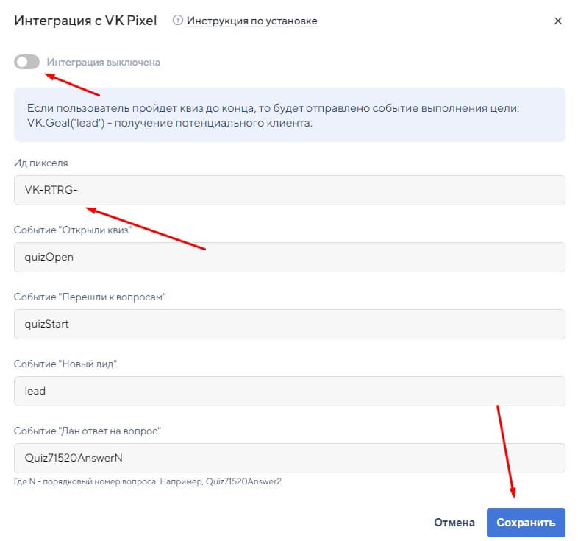Select the quizStart event input field
Viewport: 578px width, 541px height.
coord(290,324)
